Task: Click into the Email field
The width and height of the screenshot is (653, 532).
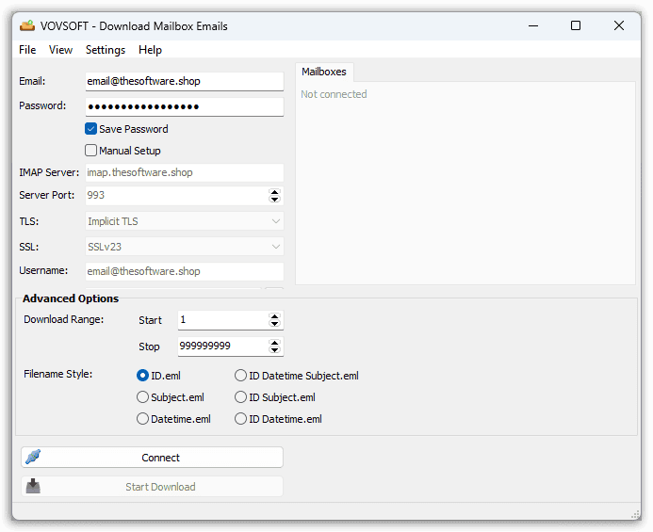Action: (x=185, y=81)
